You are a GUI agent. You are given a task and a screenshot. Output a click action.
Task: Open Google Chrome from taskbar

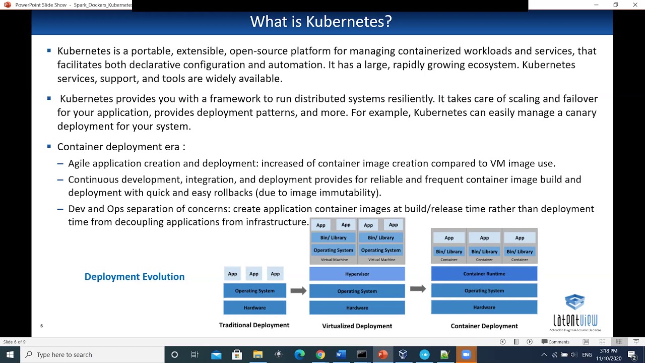[320, 354]
